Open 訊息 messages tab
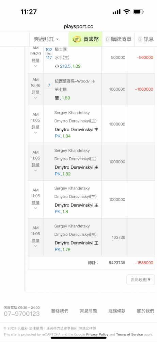The height and width of the screenshot is (342, 157). click(x=146, y=39)
